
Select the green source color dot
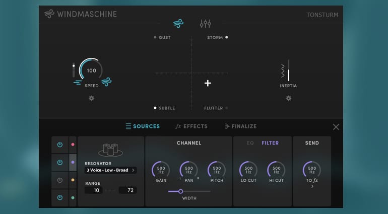73,198
